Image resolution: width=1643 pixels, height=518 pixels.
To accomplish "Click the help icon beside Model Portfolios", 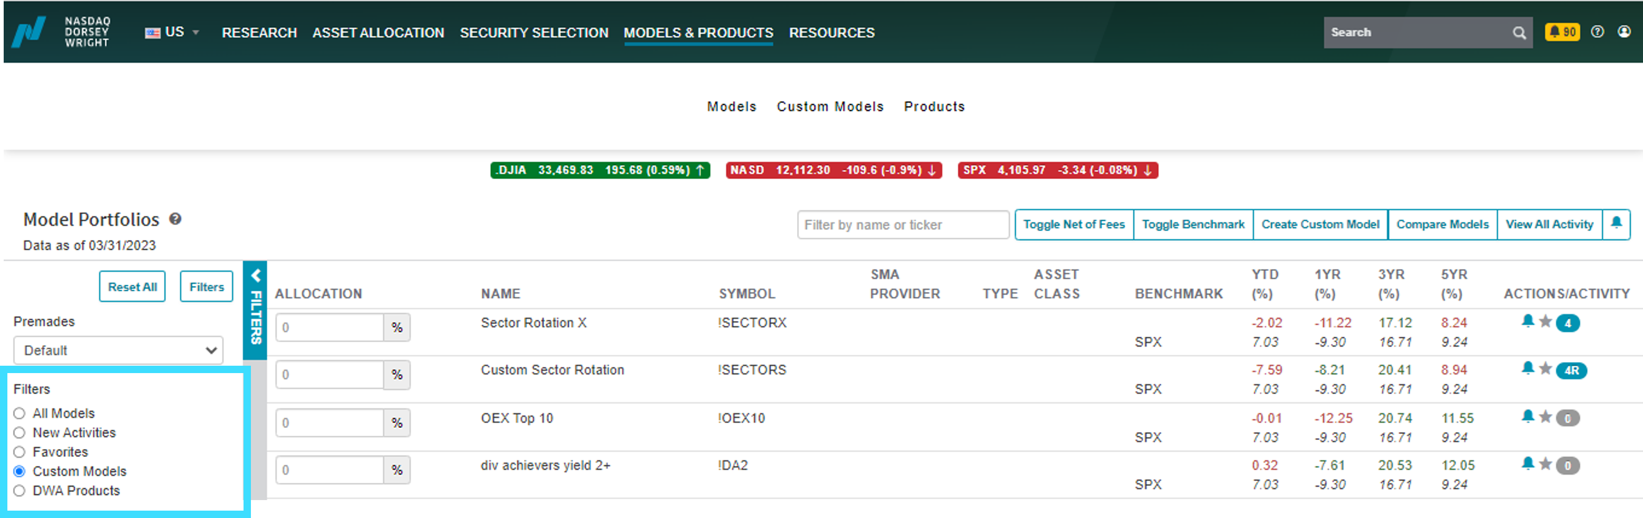I will pos(176,219).
